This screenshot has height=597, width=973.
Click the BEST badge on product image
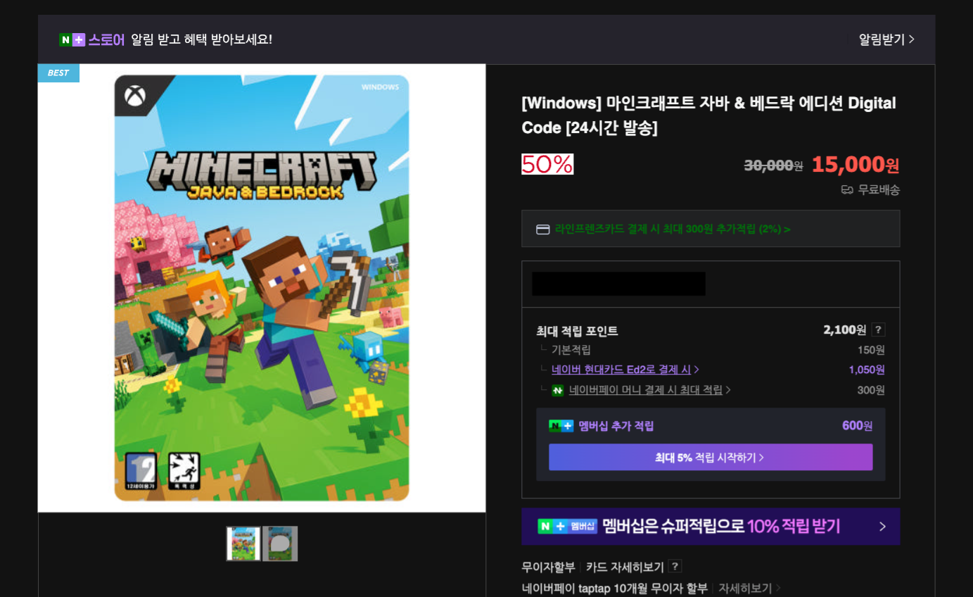(58, 73)
